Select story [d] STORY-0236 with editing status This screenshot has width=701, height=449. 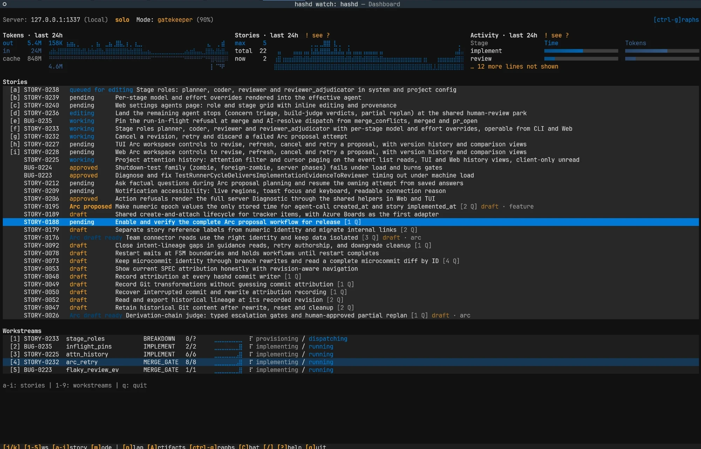[x=350, y=113]
